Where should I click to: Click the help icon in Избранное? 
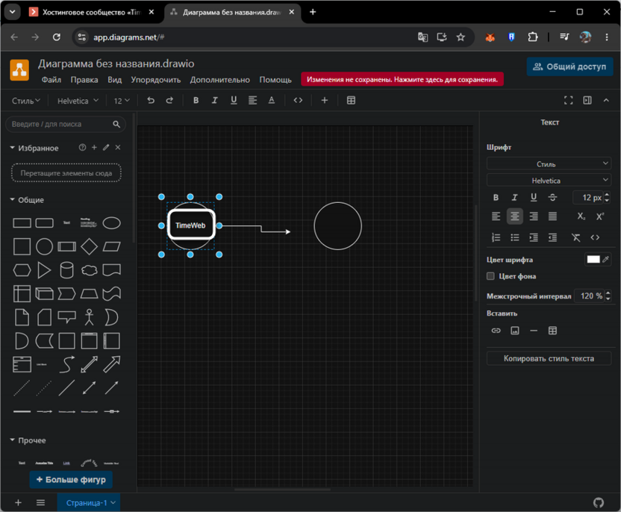tap(82, 147)
